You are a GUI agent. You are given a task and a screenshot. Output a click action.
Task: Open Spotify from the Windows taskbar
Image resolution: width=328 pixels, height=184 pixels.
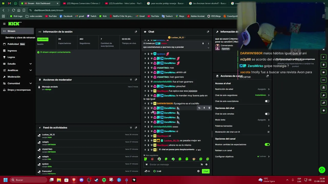click(x=104, y=180)
